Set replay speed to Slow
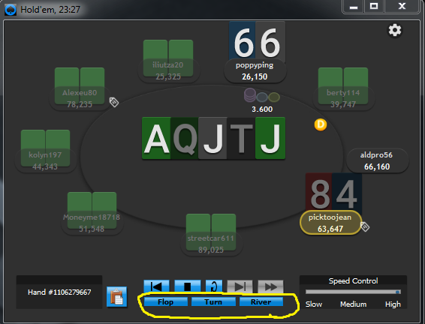Screen dimensions: 425x324 coord(314,304)
